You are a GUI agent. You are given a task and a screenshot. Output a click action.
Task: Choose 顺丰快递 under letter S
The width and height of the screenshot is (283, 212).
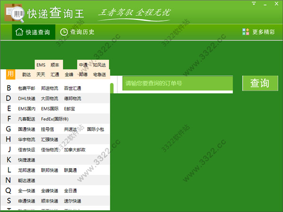click(x=50, y=201)
